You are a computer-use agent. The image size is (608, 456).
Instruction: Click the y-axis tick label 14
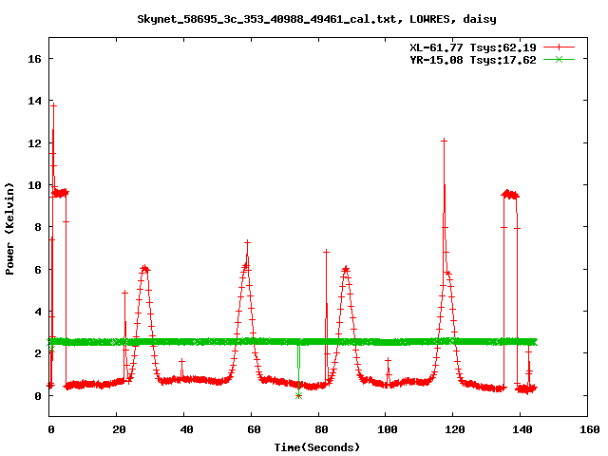pyautogui.click(x=34, y=101)
